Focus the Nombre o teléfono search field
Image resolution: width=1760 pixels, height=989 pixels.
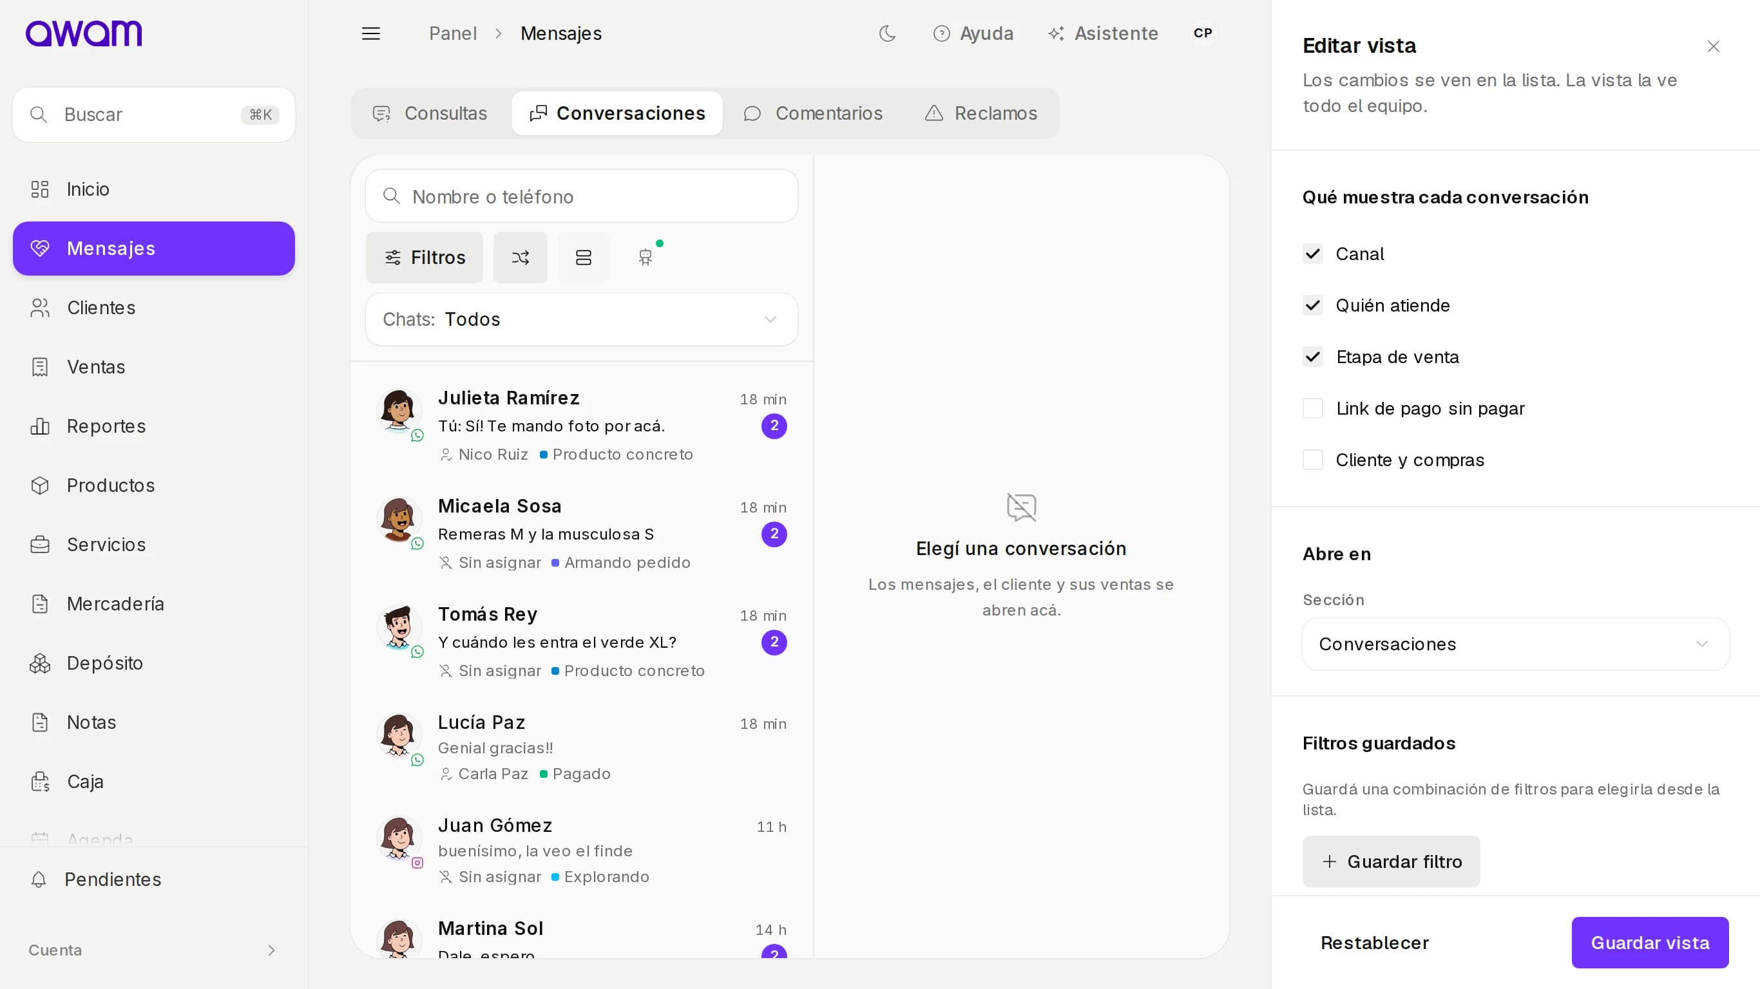pos(582,197)
